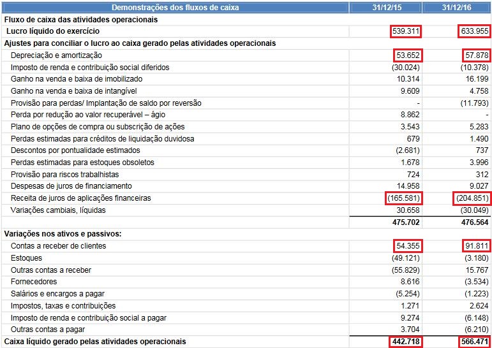Click the suppliers value 8.616
The height and width of the screenshot is (348, 492).
click(x=410, y=282)
